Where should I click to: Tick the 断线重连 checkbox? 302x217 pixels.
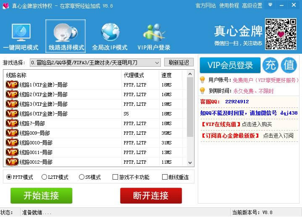pos(165,177)
